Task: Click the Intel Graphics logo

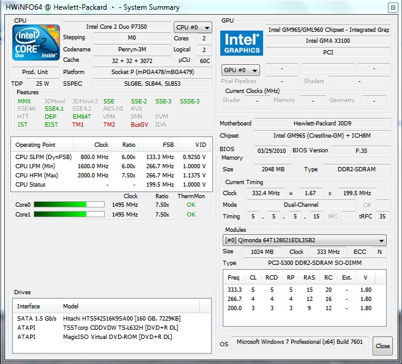Action: (242, 43)
